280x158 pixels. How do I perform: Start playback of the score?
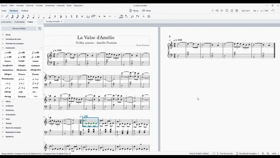coord(222,11)
